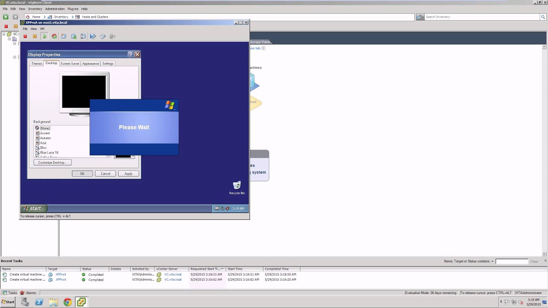Collapse the VC root tree node

(x=4, y=34)
